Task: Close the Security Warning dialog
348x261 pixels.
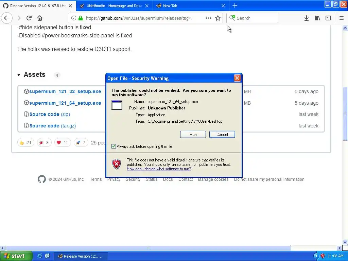Action: coord(237,78)
